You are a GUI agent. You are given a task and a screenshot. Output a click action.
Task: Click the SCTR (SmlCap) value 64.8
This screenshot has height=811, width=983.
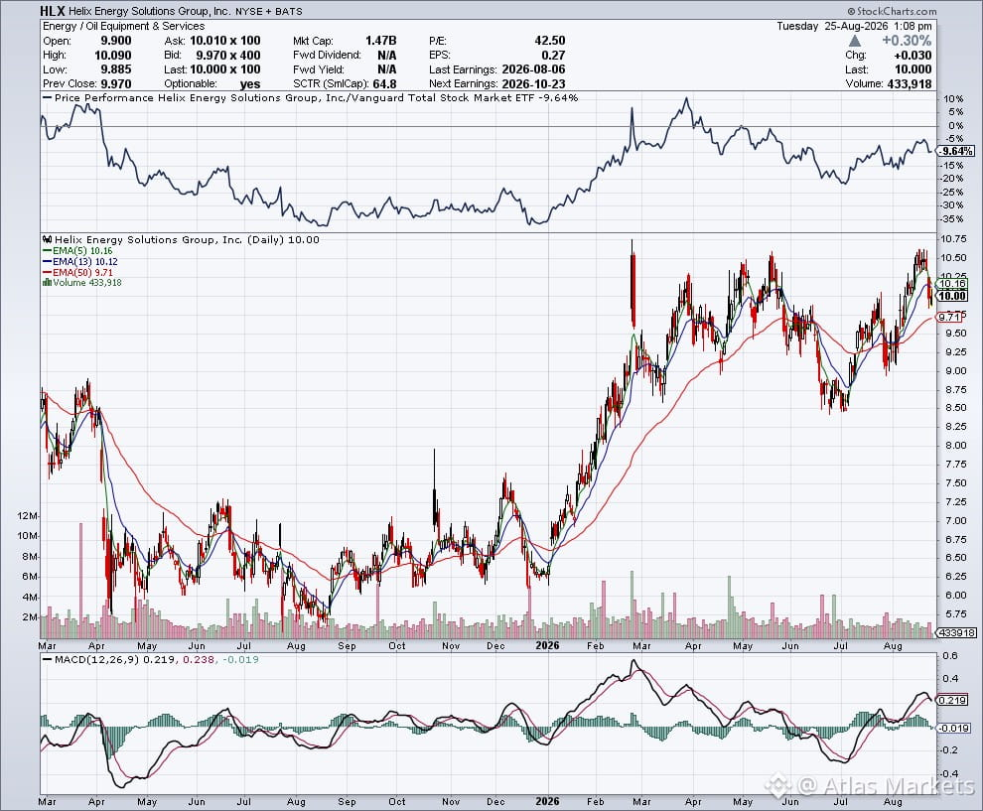click(x=384, y=84)
